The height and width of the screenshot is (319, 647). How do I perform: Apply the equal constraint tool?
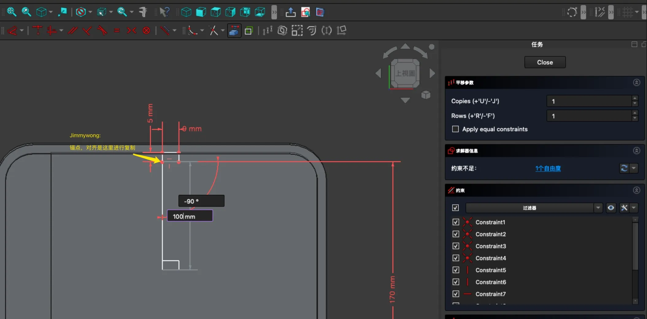(x=117, y=30)
